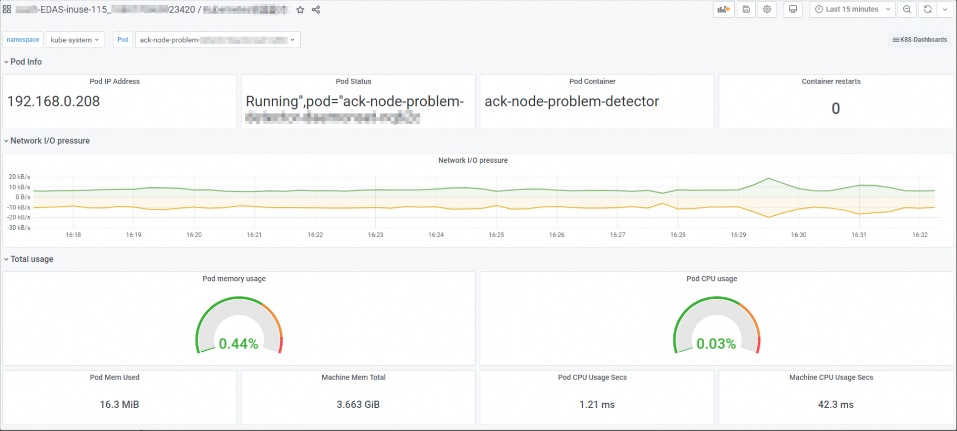Open the Pod Status panel title menu

354,81
